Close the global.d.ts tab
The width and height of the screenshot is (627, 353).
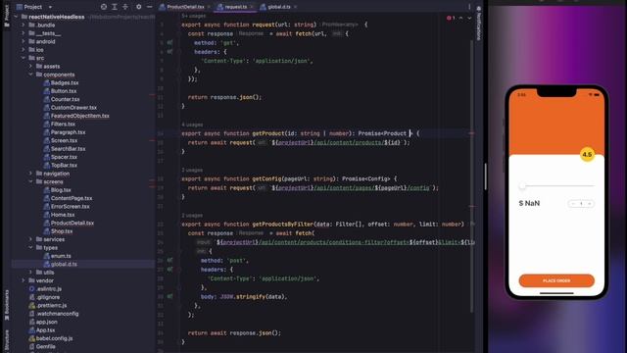pyautogui.click(x=296, y=7)
